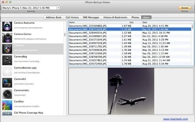Click the file table scrollbar thumb
The image size is (195, 122).
pos(192,26)
